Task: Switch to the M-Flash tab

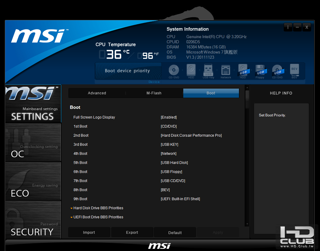Action: click(154, 93)
